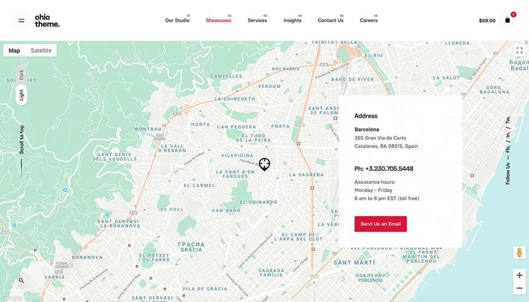Expand the Services navigation dropdown
This screenshot has width=529, height=302.
(257, 21)
